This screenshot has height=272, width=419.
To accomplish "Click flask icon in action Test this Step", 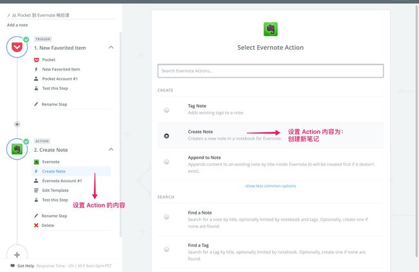I will pos(36,200).
